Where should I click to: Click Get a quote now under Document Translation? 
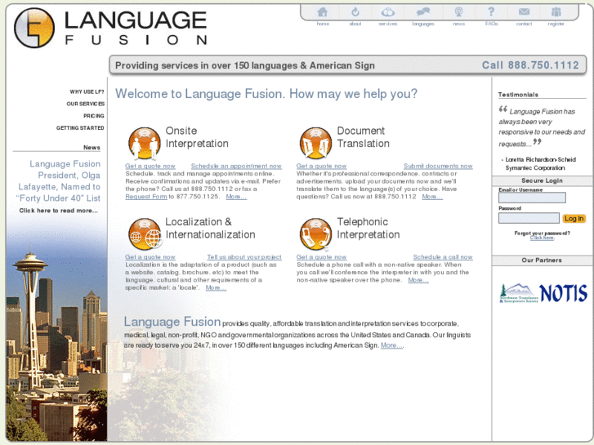pos(321,166)
